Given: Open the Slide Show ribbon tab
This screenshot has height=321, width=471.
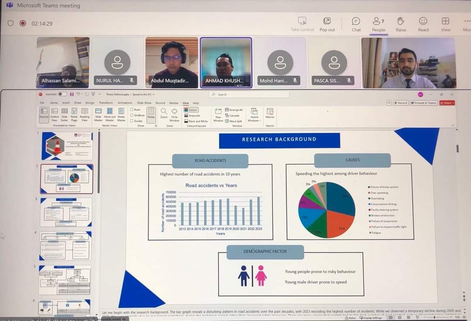Looking at the screenshot, I should pyautogui.click(x=144, y=103).
